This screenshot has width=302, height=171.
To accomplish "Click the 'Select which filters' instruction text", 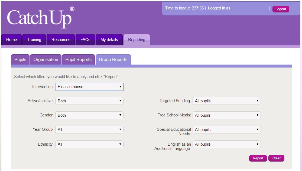I will (67, 77).
